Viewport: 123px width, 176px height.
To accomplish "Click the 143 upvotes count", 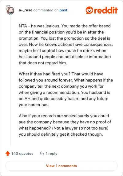I will pos(22,154).
